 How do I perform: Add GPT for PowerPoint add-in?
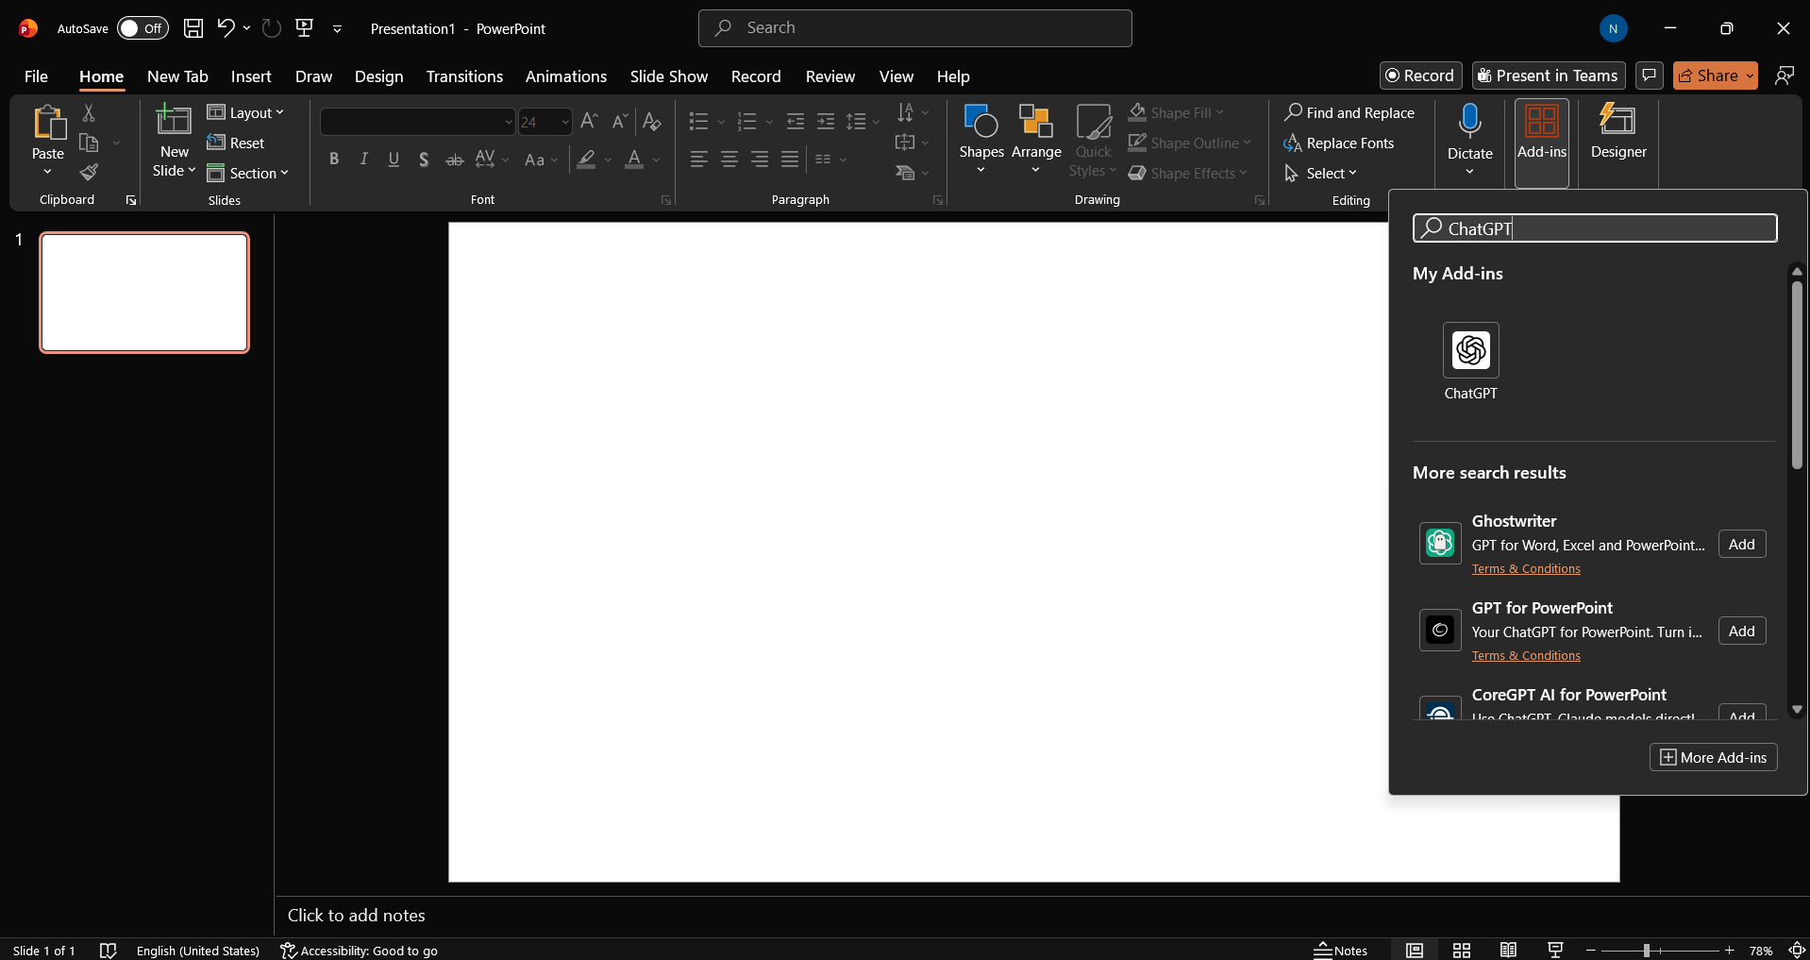1741,631
